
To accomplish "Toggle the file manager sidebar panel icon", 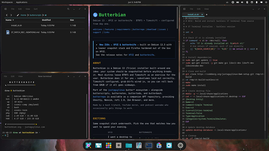I will [5, 9].
